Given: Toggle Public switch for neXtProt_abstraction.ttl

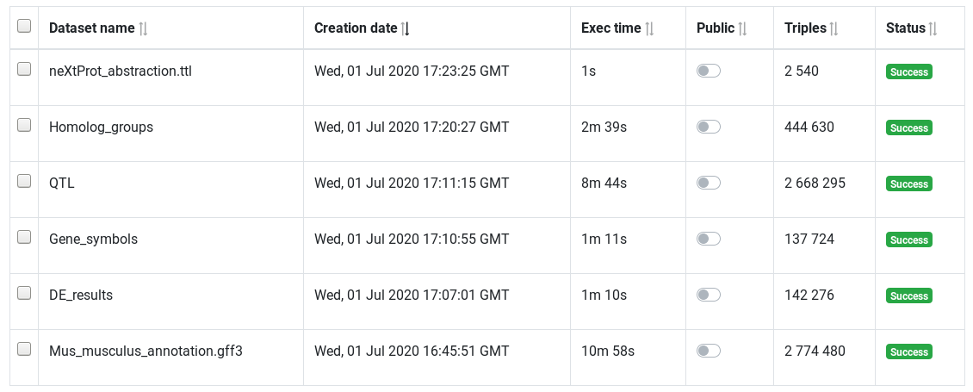Looking at the screenshot, I should 709,71.
